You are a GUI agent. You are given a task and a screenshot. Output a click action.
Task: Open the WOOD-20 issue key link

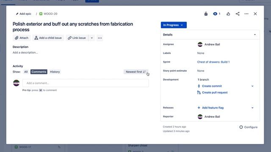50,14
